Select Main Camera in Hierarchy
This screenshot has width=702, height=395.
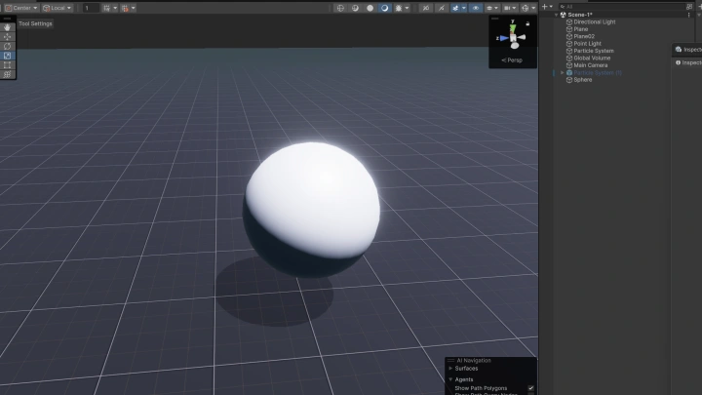591,65
